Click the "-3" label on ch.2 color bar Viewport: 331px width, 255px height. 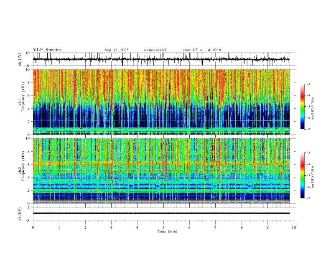pyautogui.click(x=308, y=153)
